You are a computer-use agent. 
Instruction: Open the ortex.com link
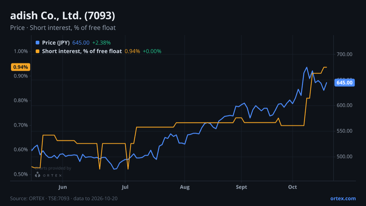pos(343,198)
